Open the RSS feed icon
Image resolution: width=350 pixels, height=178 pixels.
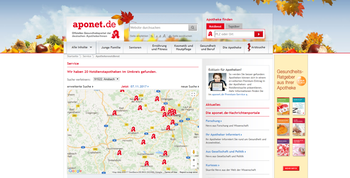(152, 36)
